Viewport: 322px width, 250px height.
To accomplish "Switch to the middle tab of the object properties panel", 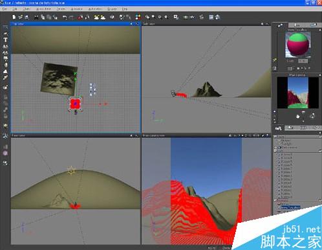I will (x=297, y=25).
